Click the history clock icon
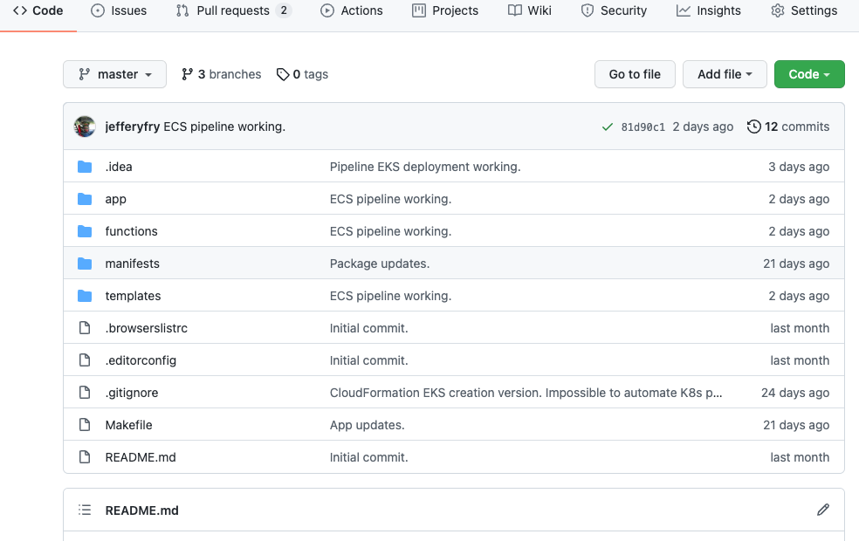The height and width of the screenshot is (541, 859). point(754,127)
